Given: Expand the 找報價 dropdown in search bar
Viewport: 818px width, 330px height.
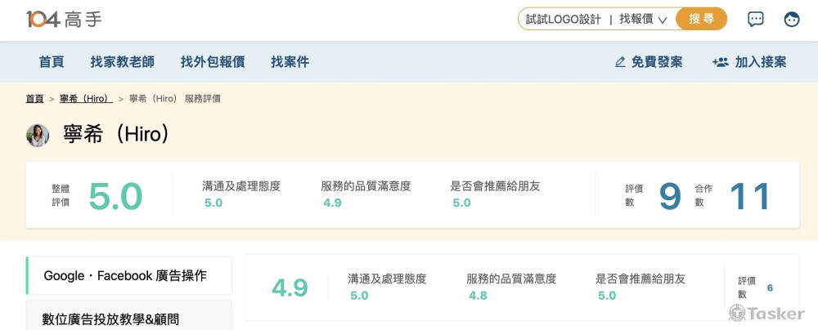Looking at the screenshot, I should (x=643, y=20).
